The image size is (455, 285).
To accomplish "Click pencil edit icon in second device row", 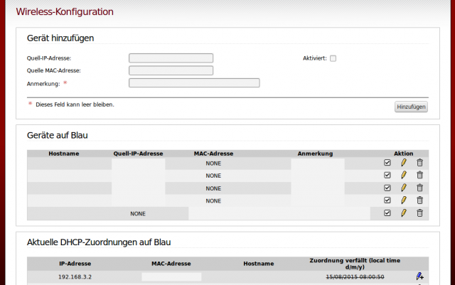I will 404,175.
